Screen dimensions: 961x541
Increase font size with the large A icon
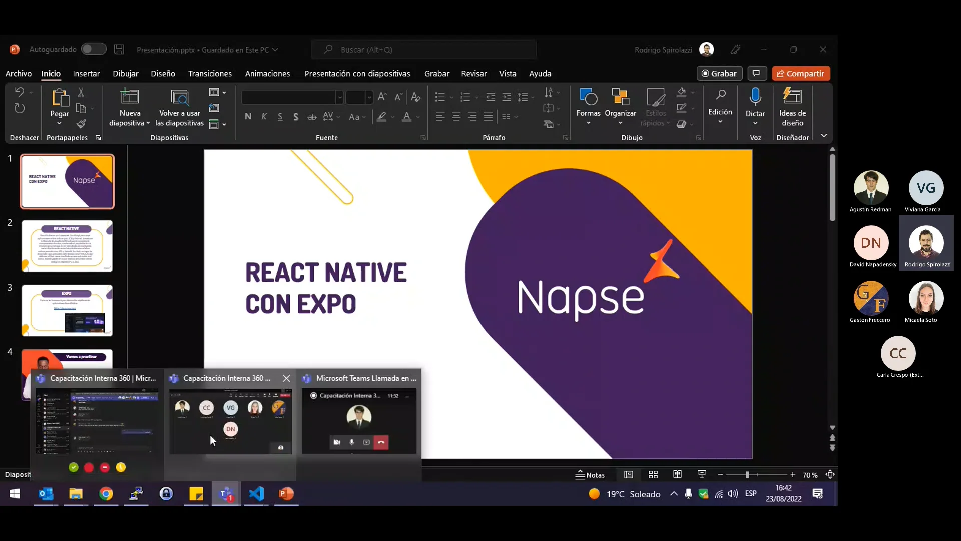(382, 97)
